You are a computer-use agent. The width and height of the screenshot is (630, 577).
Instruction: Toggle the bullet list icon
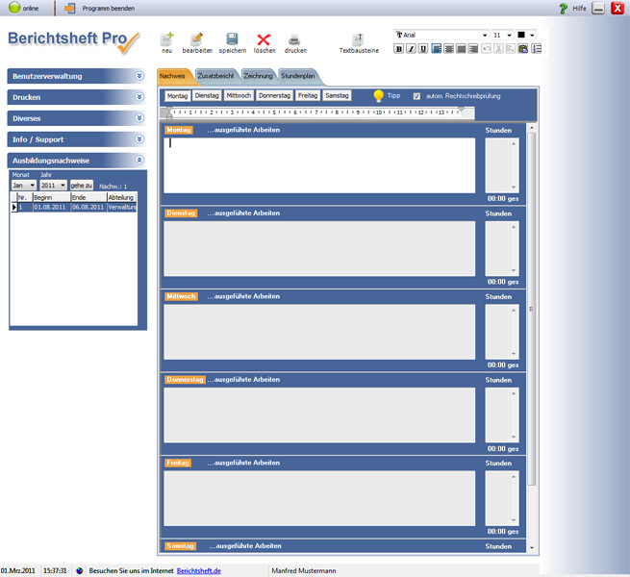click(537, 49)
